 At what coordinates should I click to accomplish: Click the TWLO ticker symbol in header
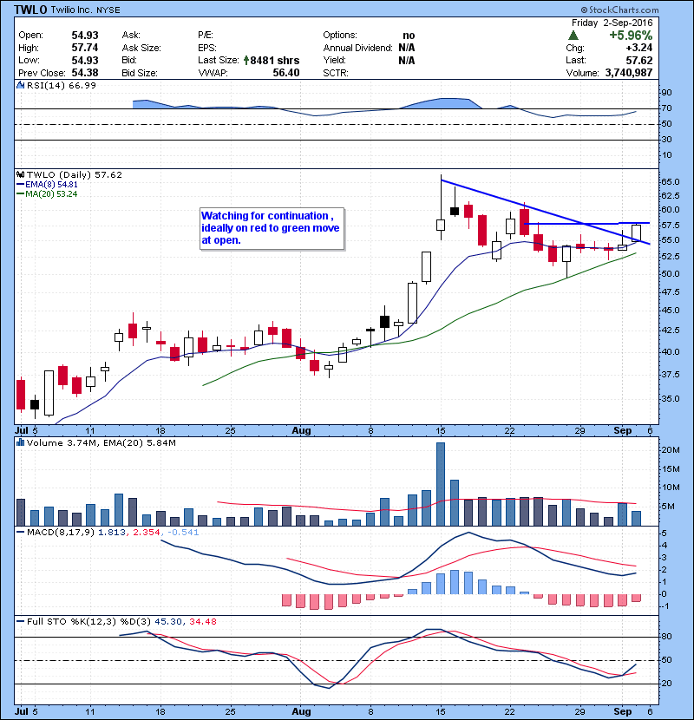click(x=30, y=10)
